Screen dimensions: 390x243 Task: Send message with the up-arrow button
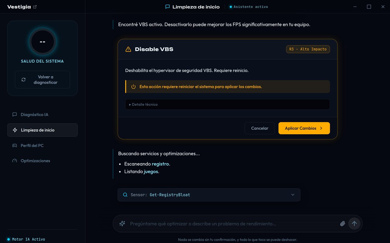[x=354, y=224]
